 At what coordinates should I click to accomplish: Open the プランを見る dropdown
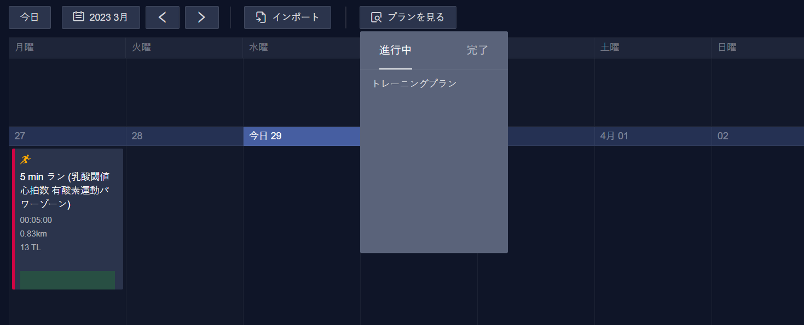click(x=408, y=17)
